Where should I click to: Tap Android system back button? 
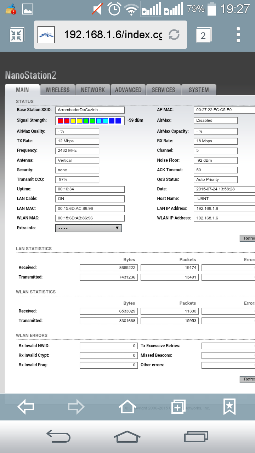(58, 436)
